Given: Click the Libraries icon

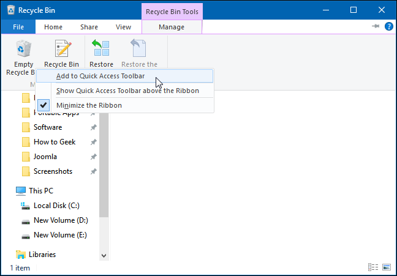Looking at the screenshot, I should point(20,255).
